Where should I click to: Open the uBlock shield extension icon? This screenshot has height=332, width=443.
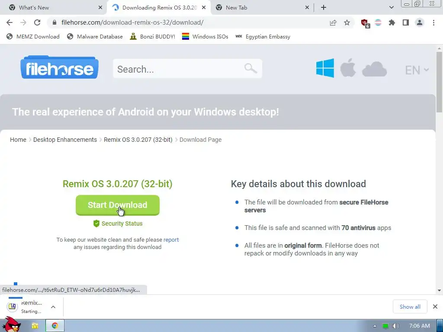click(x=365, y=23)
